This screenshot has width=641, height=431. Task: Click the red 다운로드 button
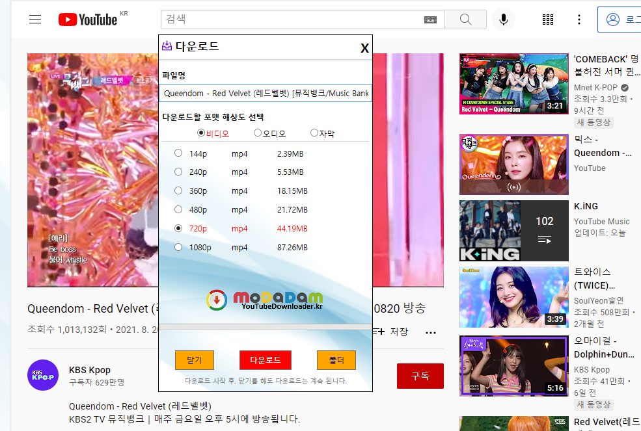click(266, 360)
